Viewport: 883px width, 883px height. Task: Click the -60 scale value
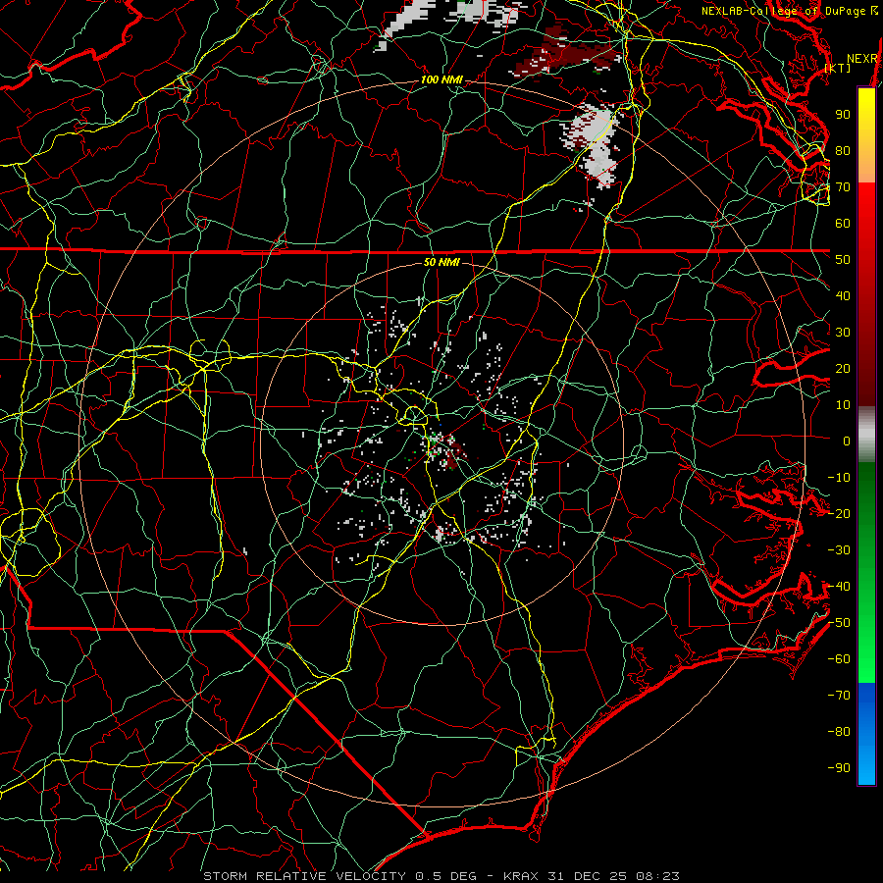pos(839,659)
